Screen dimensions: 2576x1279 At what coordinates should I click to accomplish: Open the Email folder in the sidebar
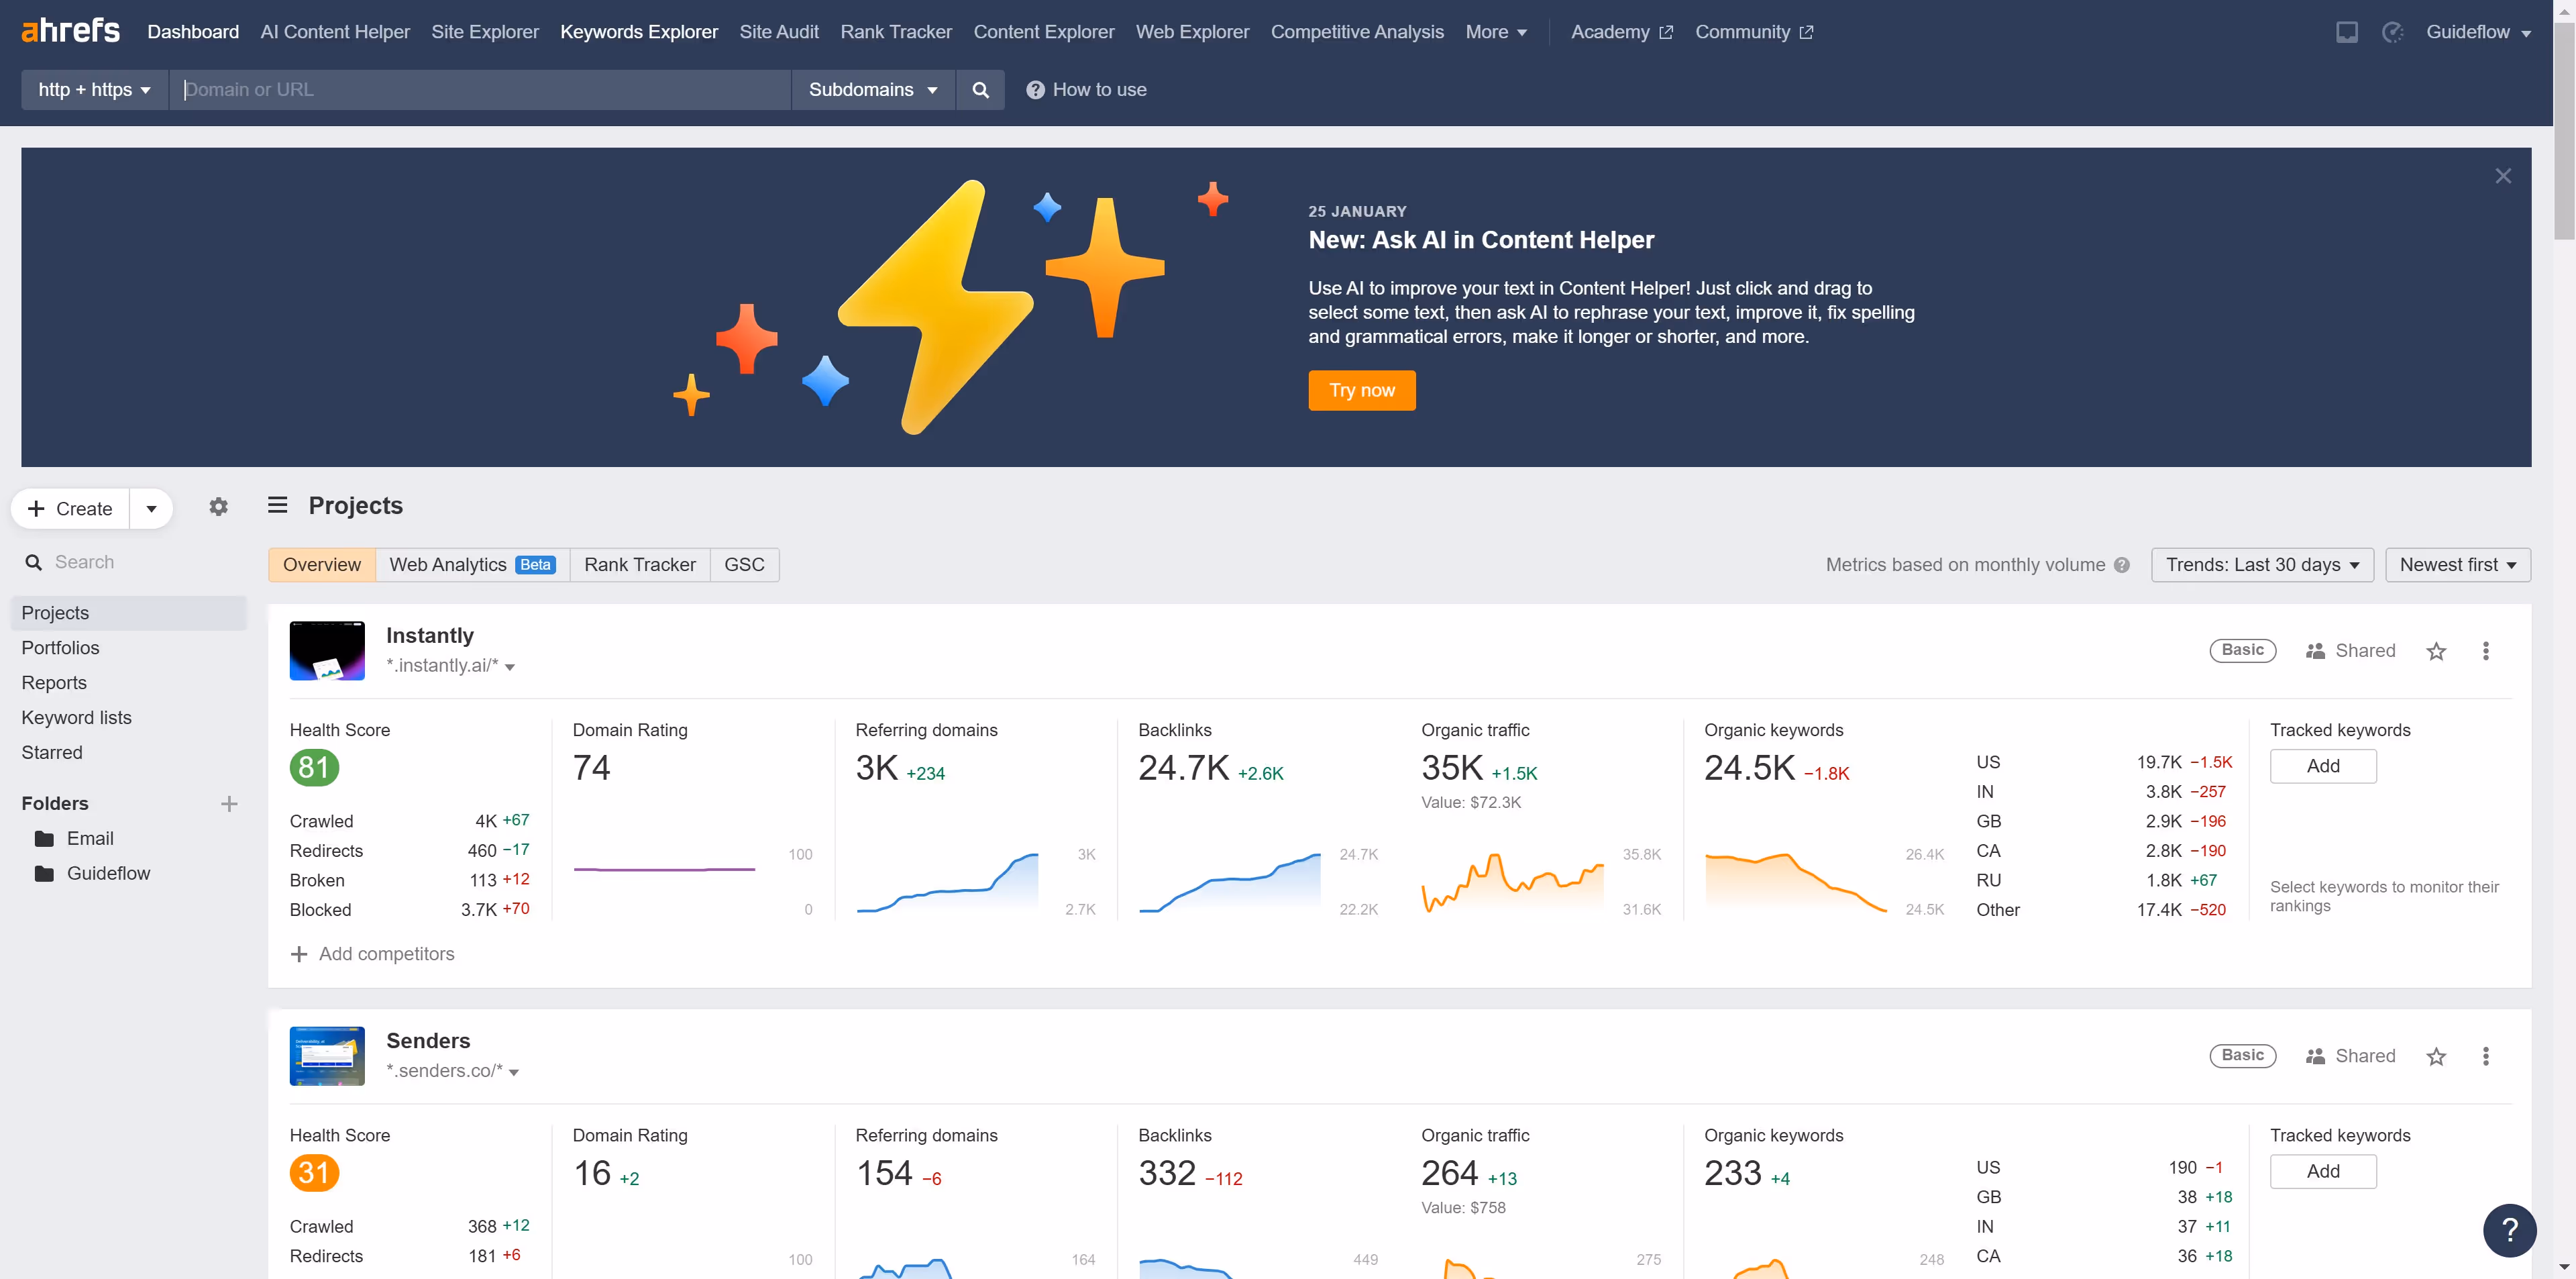[x=91, y=838]
